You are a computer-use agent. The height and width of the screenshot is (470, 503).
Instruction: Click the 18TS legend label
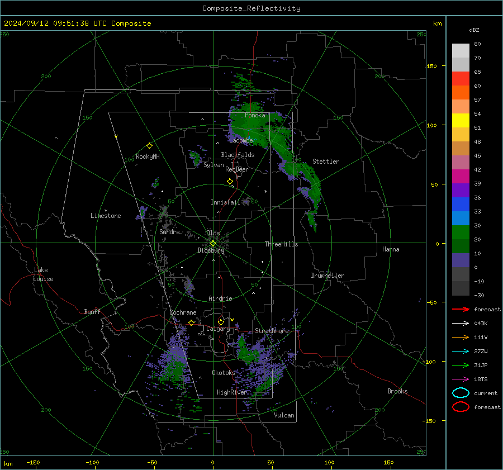[x=481, y=379]
